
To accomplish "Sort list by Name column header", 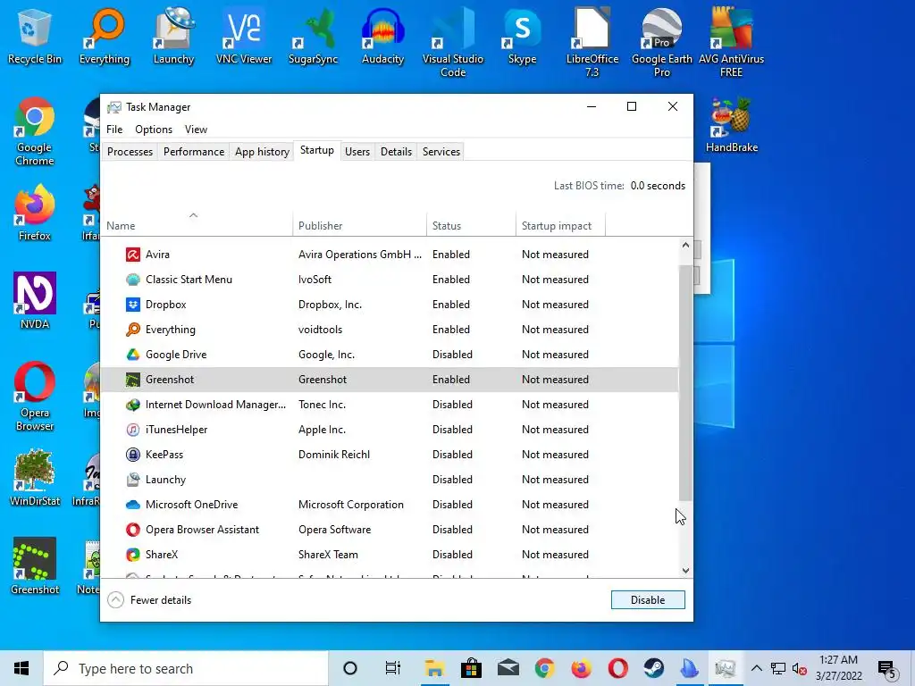I will click(x=197, y=225).
